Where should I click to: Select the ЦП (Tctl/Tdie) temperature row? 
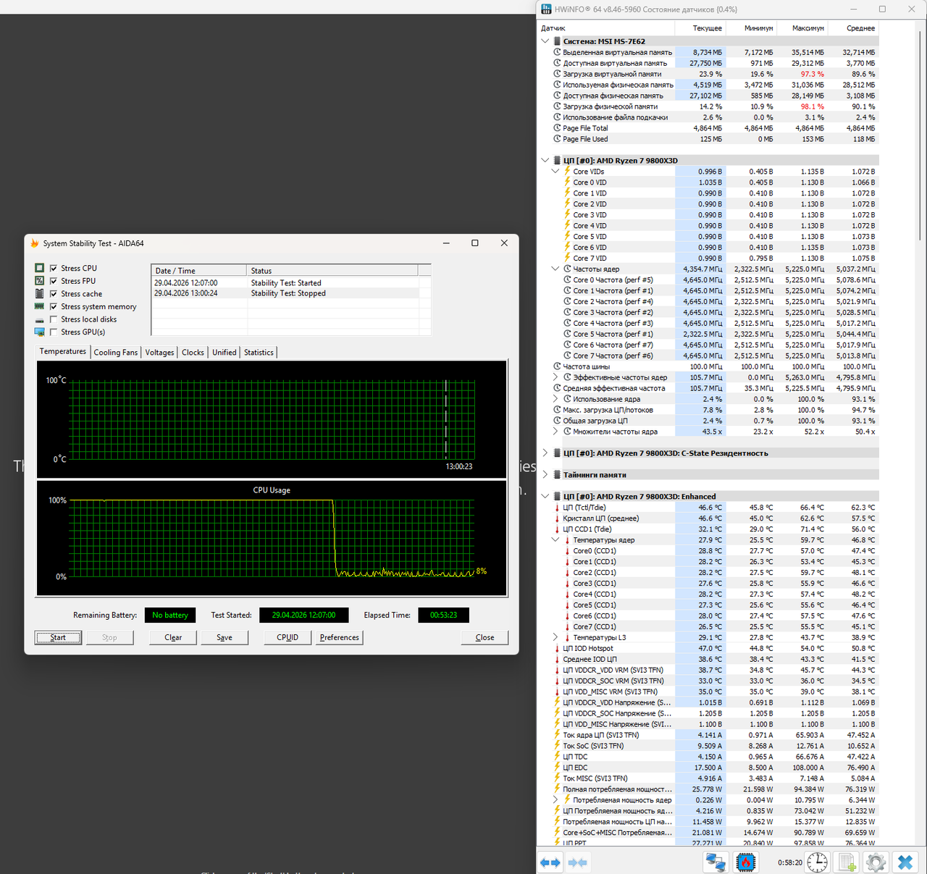708,508
